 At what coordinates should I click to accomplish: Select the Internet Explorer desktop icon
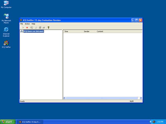pos(6,30)
